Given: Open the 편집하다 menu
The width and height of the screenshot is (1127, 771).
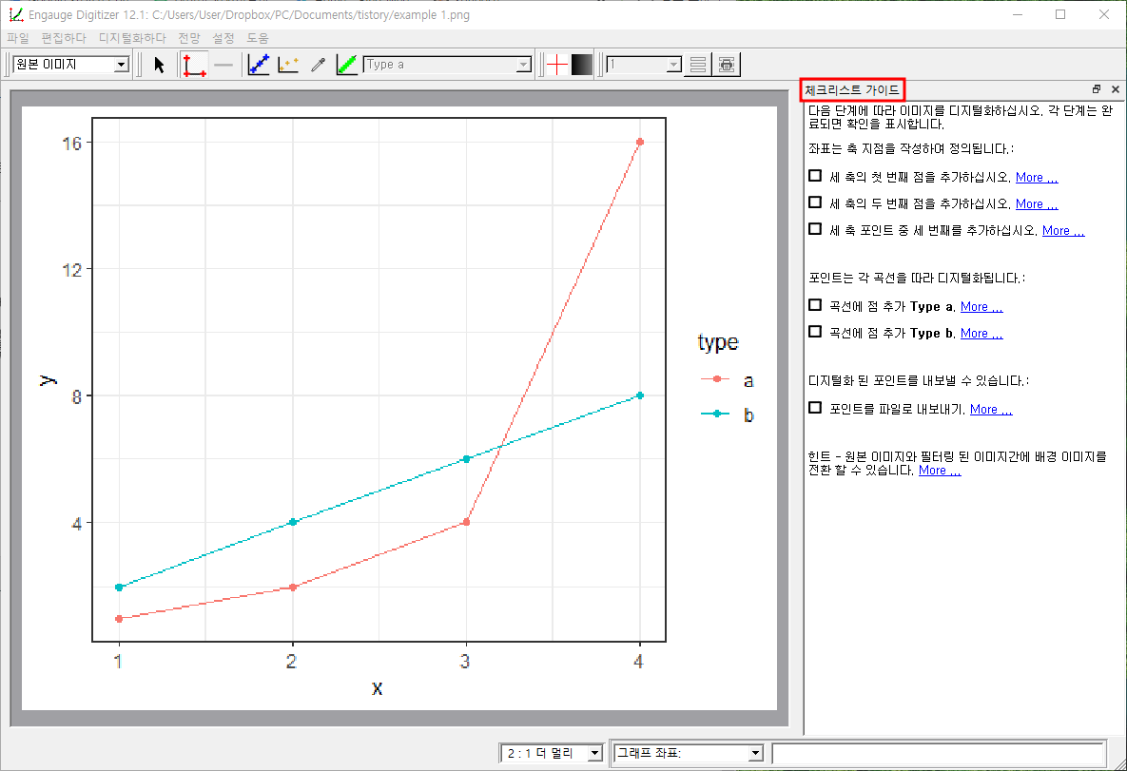Looking at the screenshot, I should coord(64,38).
